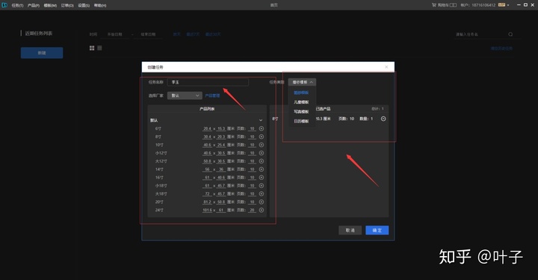Click the 开始日期 date field
Image resolution: width=538 pixels, height=280 pixels.
click(x=115, y=34)
